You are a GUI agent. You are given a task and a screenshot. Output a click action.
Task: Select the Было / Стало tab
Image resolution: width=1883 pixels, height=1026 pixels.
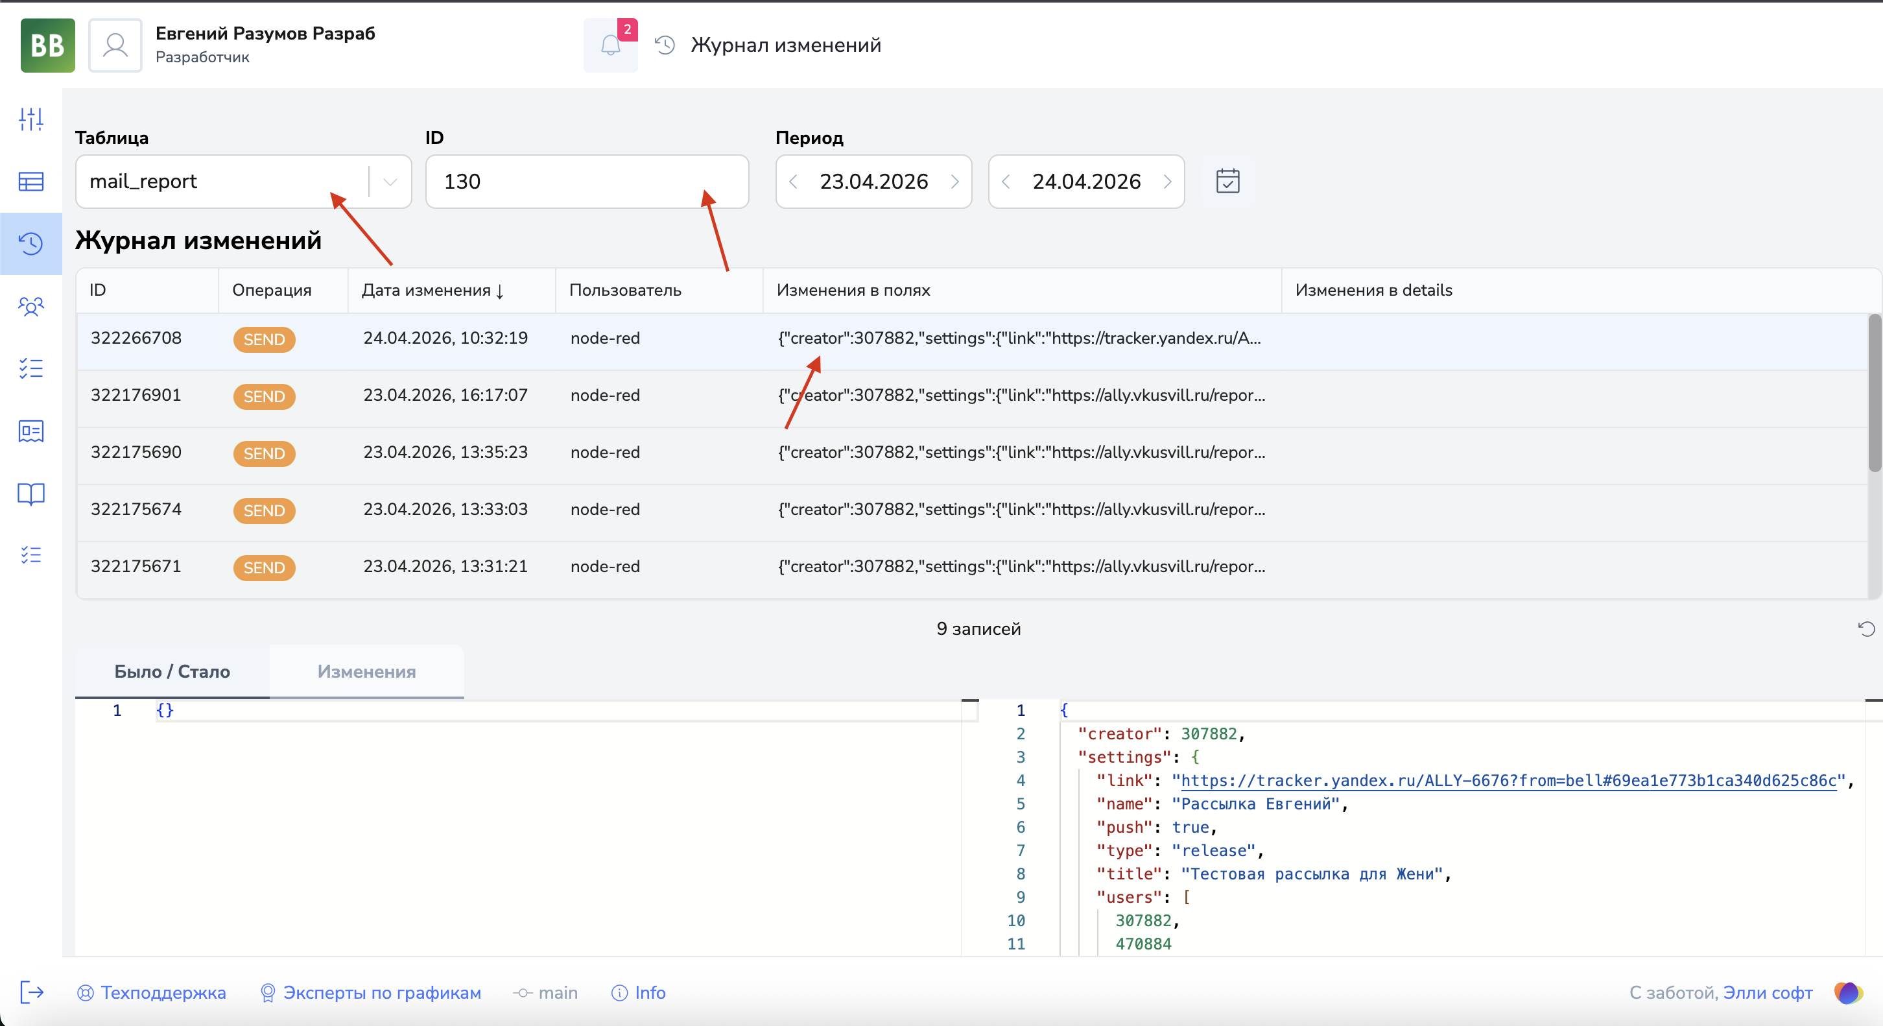[x=172, y=671]
